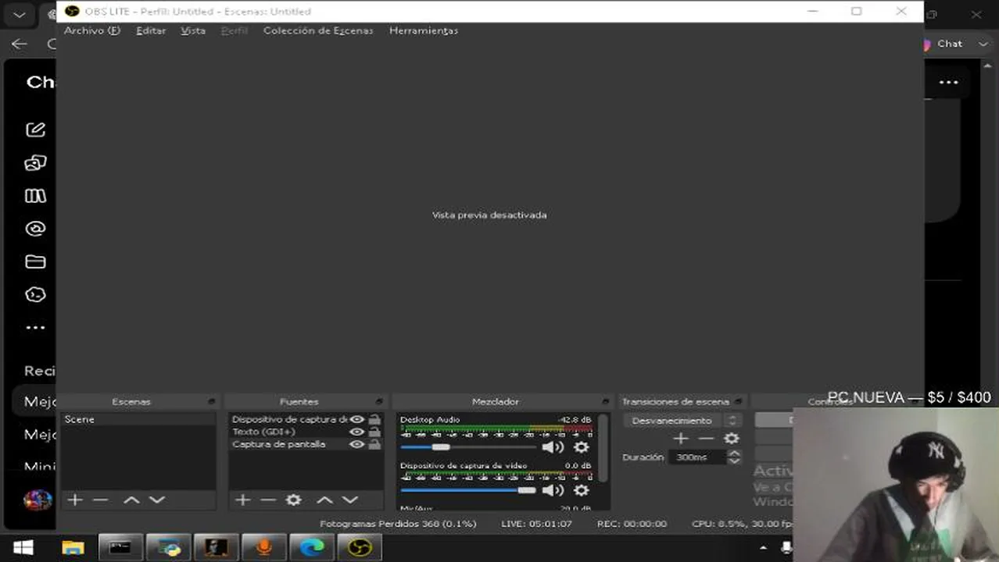Undock the Escenas panel
999x562 pixels.
(211, 401)
